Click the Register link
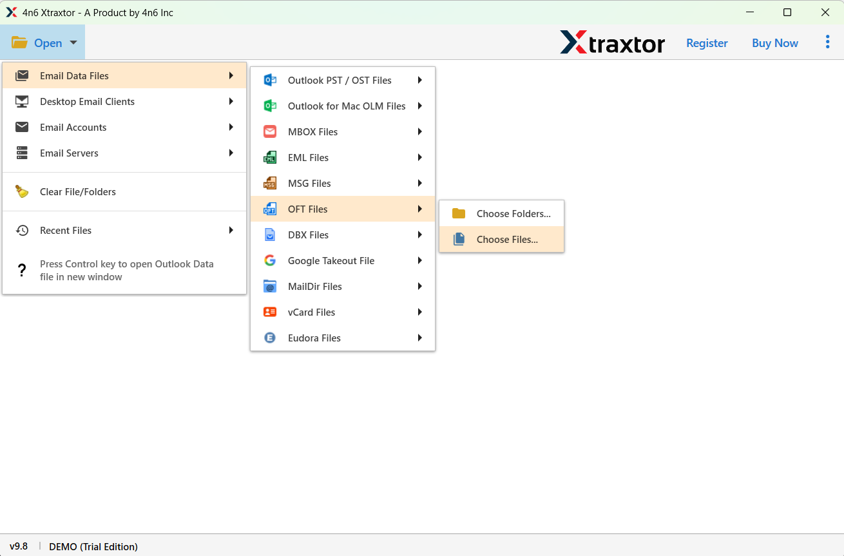The height and width of the screenshot is (556, 844). (x=707, y=43)
